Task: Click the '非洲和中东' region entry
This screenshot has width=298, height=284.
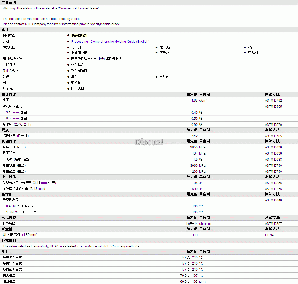Action: coord(79,53)
